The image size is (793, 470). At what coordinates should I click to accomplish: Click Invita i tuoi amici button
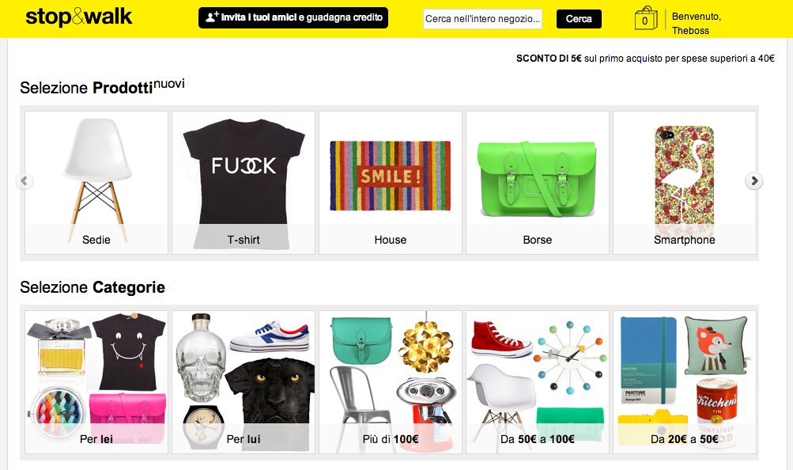pos(293,17)
